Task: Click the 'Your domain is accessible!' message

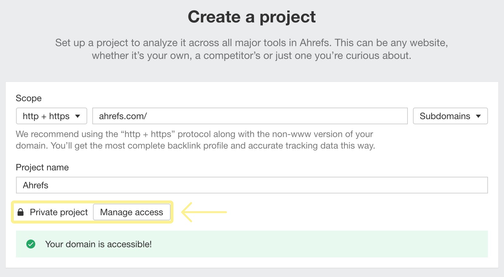Action: (98, 244)
